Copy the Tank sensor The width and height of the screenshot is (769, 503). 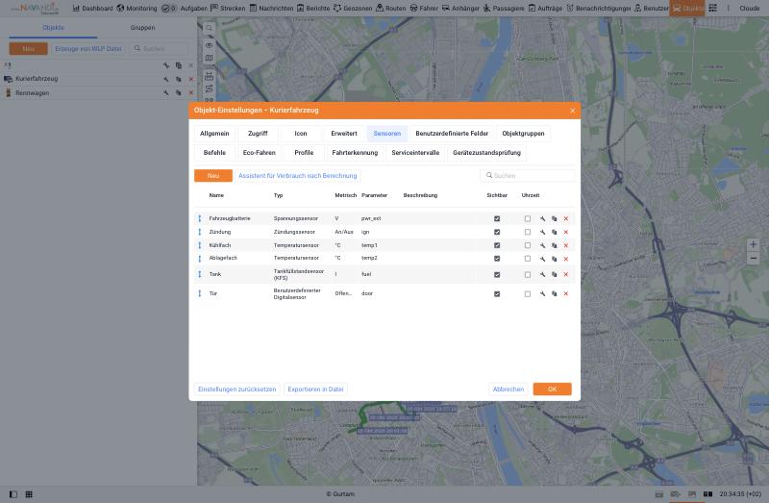(x=555, y=275)
